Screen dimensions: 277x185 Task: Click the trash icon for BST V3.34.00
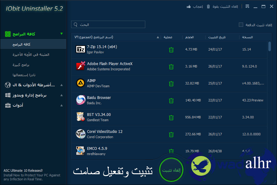pyautogui.click(x=171, y=117)
